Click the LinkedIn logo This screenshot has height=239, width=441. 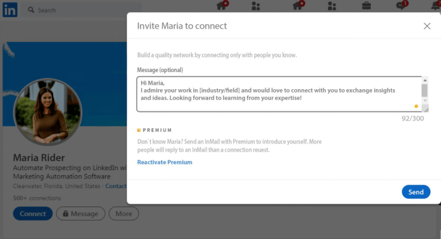click(x=10, y=10)
